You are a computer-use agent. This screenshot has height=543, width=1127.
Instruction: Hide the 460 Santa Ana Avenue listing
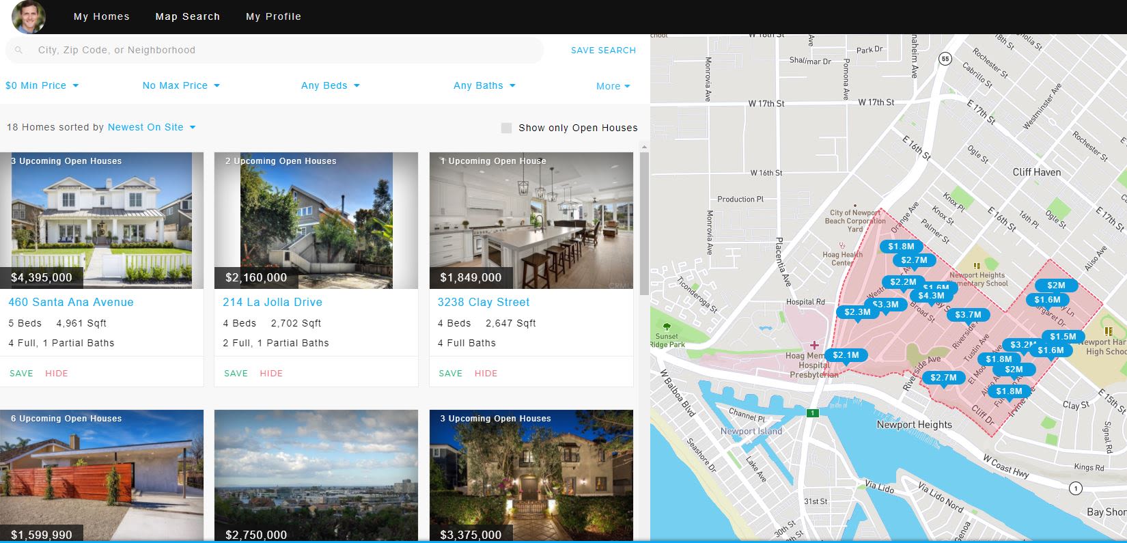click(x=57, y=374)
